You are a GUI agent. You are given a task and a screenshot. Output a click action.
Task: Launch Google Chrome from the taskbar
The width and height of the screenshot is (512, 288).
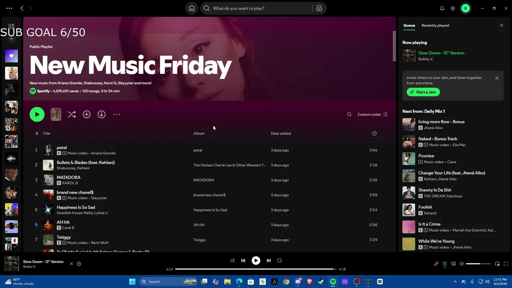click(x=286, y=282)
